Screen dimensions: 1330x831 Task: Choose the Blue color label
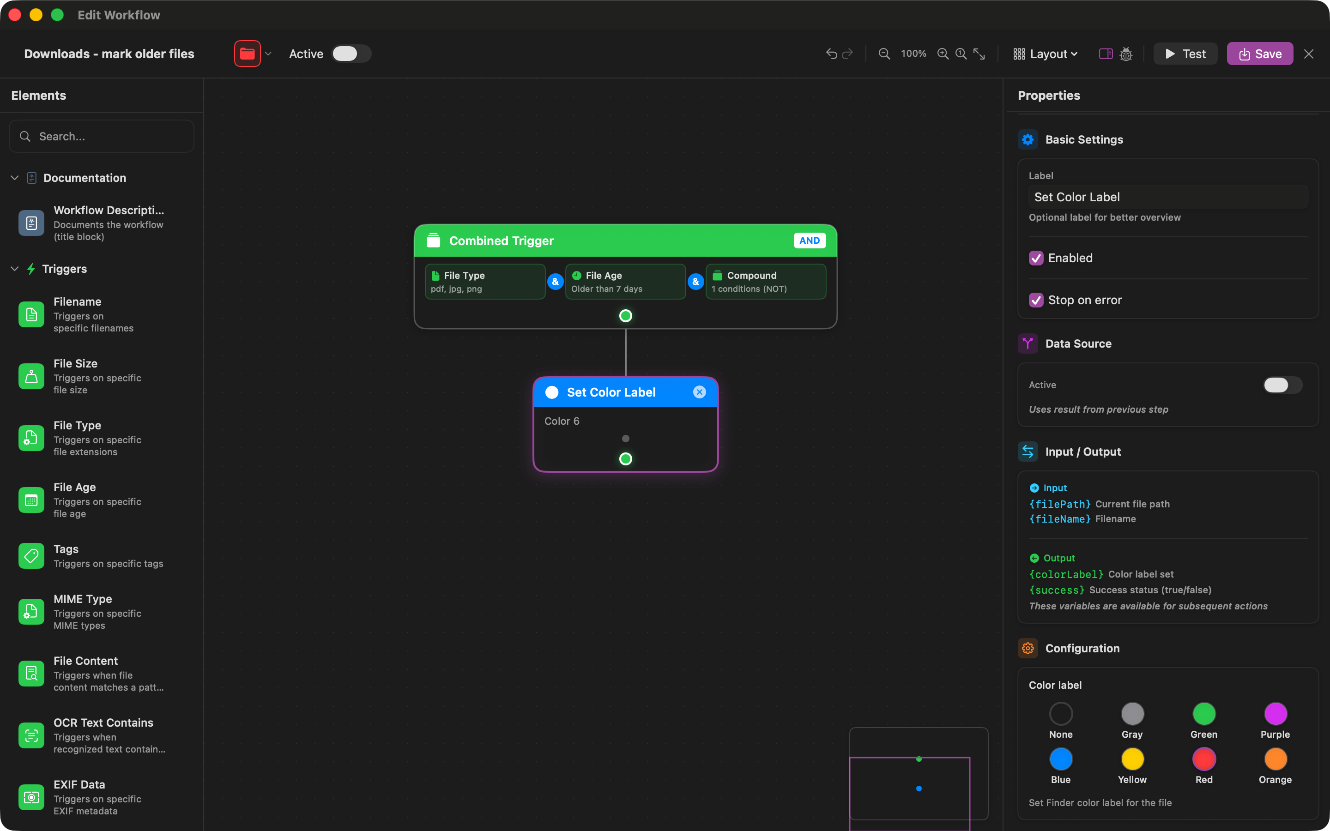click(x=1061, y=759)
